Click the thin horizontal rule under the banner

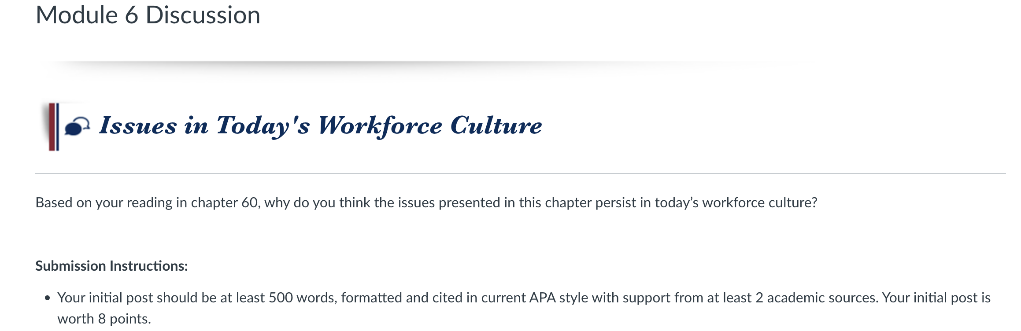pos(521,173)
